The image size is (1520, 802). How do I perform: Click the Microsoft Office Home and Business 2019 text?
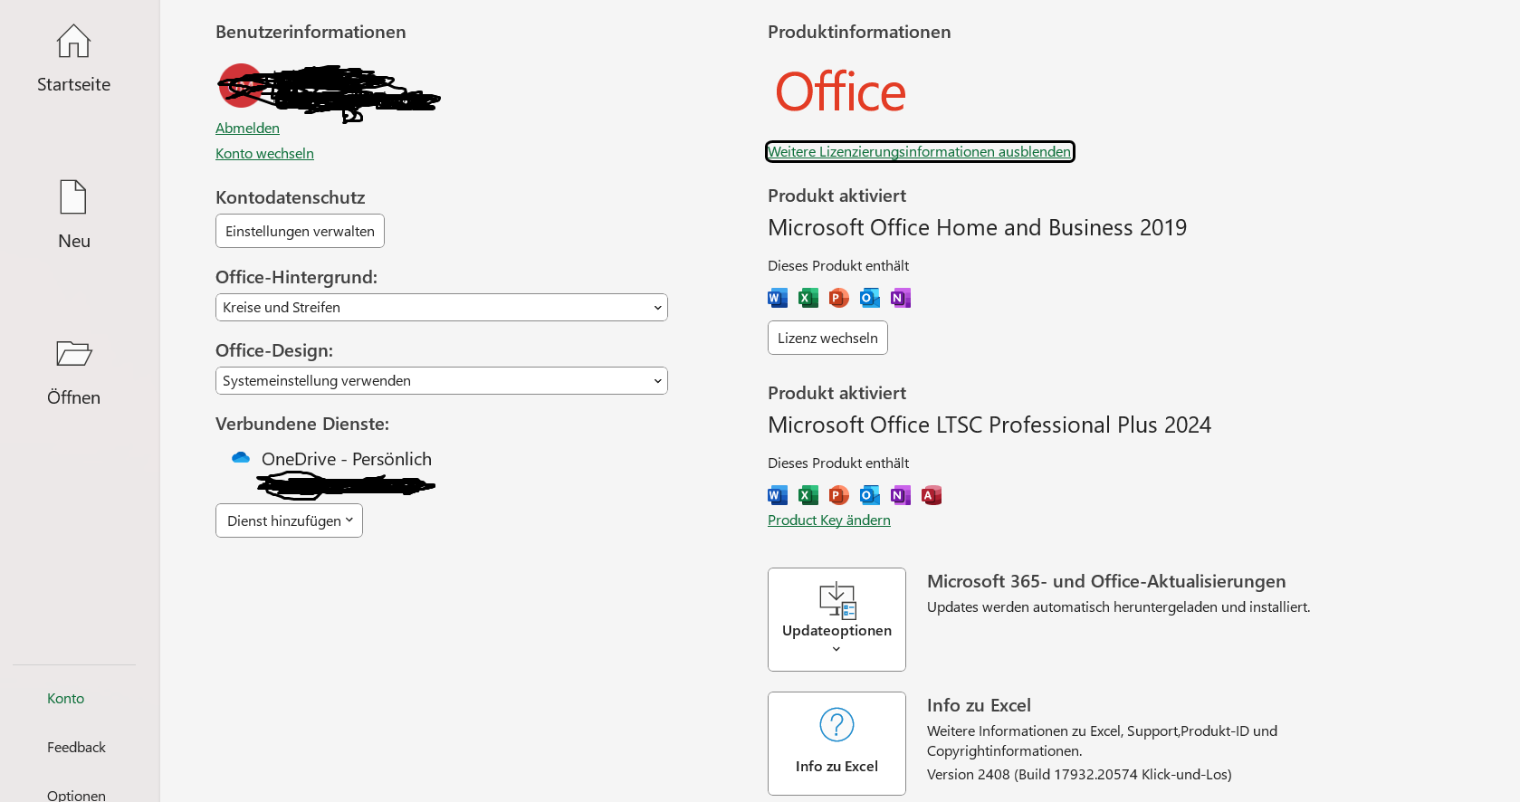pyautogui.click(x=977, y=228)
